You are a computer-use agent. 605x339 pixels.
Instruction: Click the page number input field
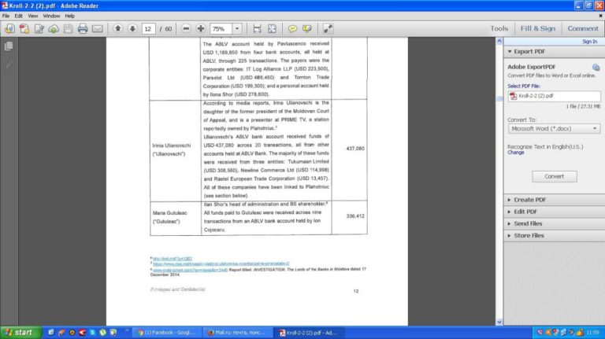[148, 29]
